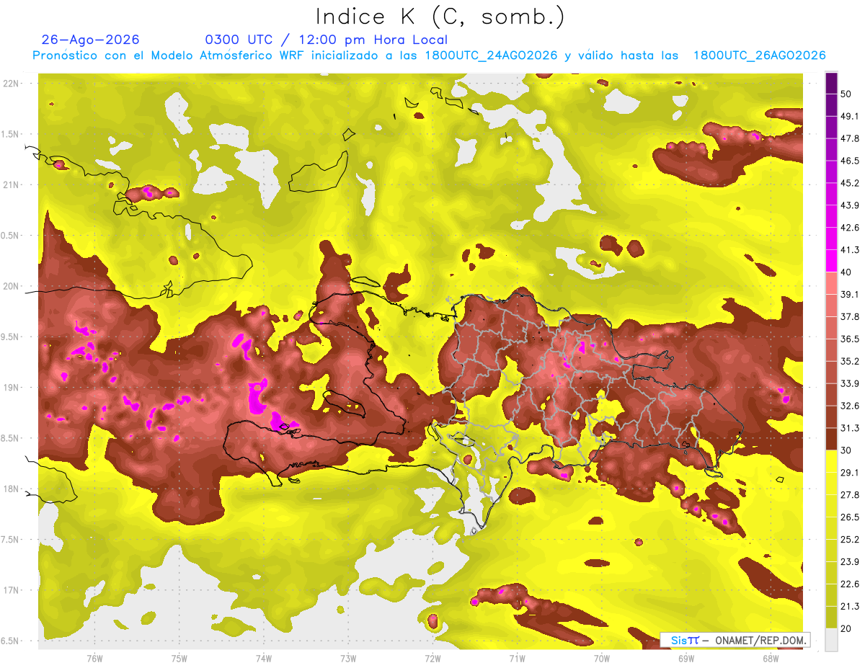
Task: Click the colorbar value "30"
Action: [846, 450]
